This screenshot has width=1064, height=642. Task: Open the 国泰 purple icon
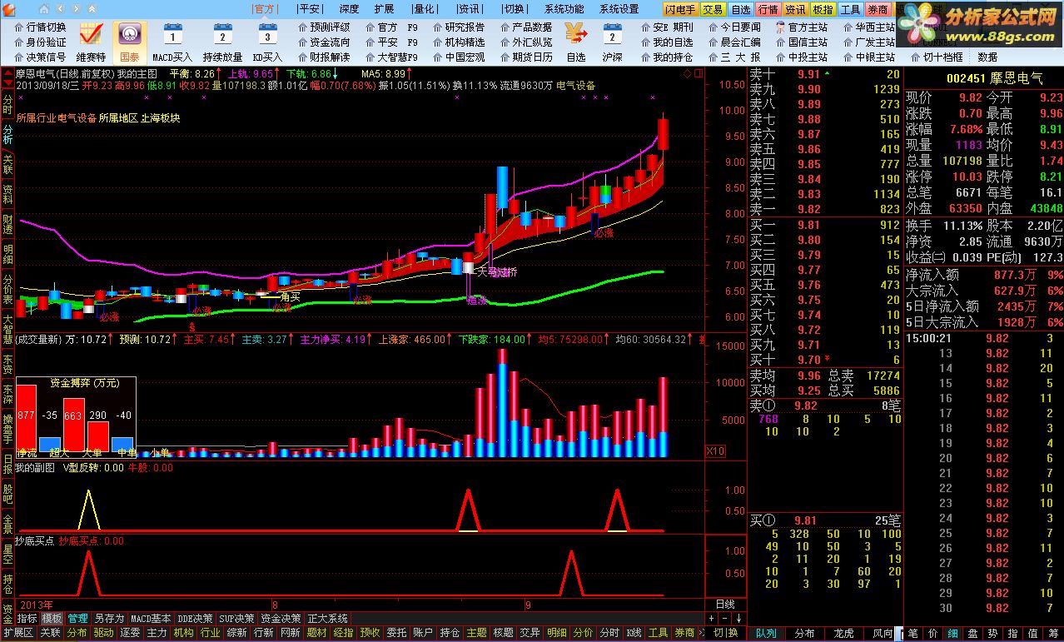[x=129, y=35]
